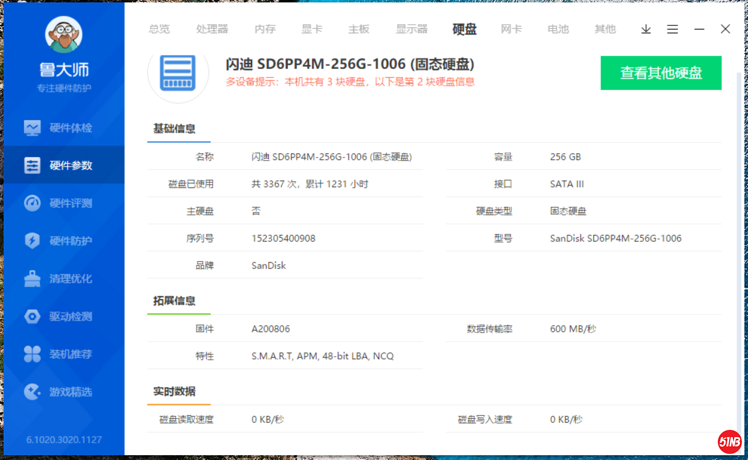Go to the 显卡 tab

click(x=312, y=29)
